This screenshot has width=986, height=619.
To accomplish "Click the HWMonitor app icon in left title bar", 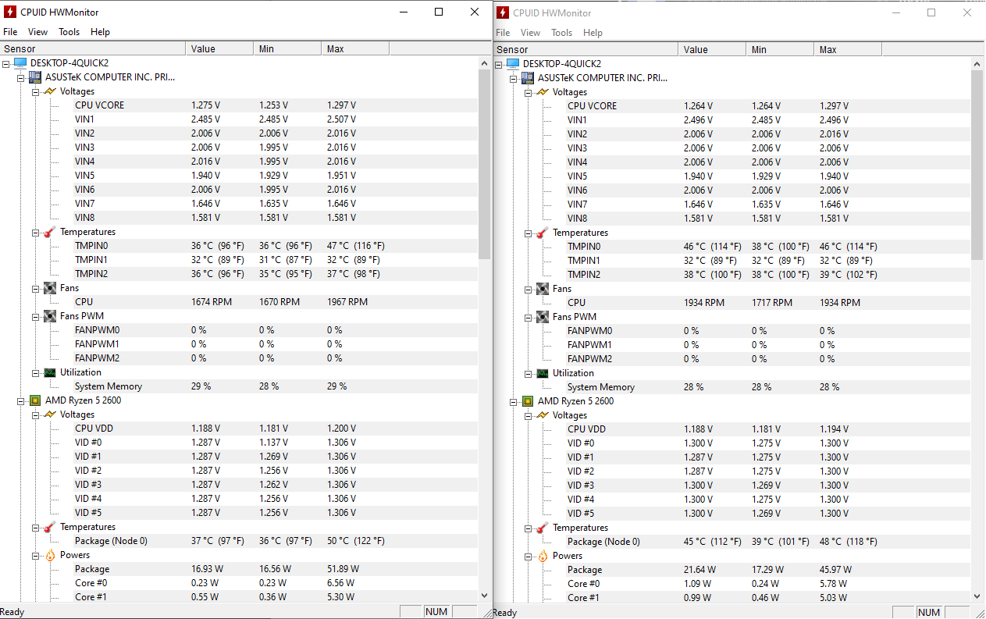I will pyautogui.click(x=10, y=12).
